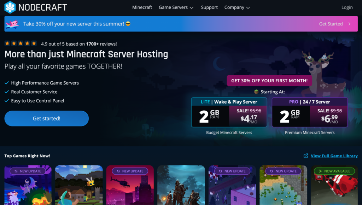Screen dimensions: 362x205
Task: Click the pink axolotl banner icon
Action: (12, 24)
